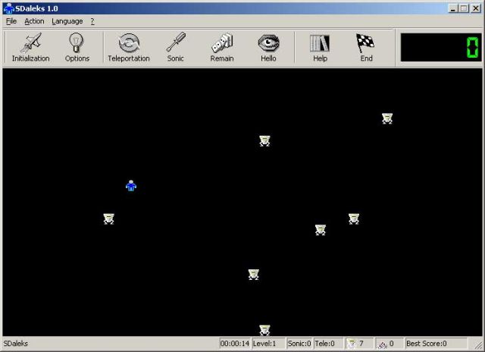Click the blue player character
Viewport: 485px width, 352px height.
tap(131, 185)
